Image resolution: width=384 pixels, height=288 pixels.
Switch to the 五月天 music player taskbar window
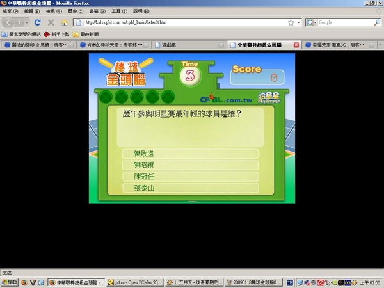[x=194, y=283]
